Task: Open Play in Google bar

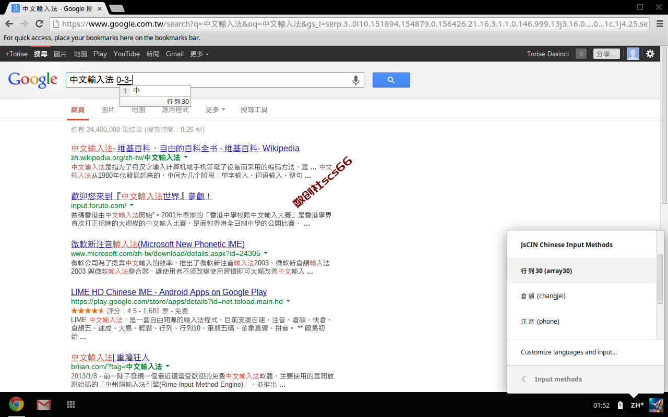Action: pos(100,54)
